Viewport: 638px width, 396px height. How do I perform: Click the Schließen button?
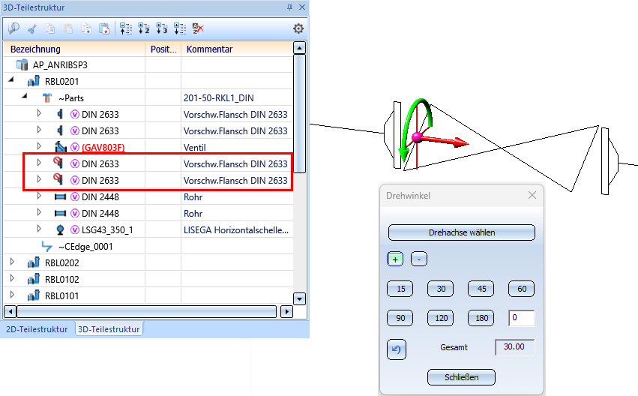pyautogui.click(x=461, y=377)
